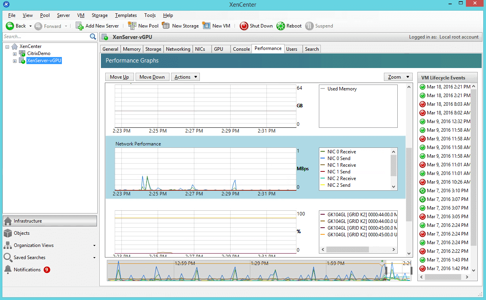
Task: Click the red notifications count badge
Action: (47, 270)
